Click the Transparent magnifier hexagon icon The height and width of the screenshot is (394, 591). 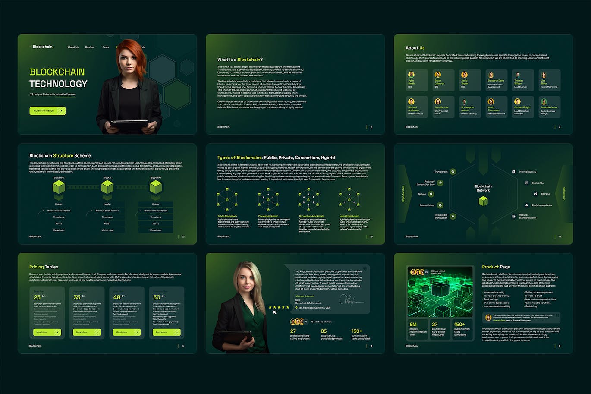coord(453,172)
